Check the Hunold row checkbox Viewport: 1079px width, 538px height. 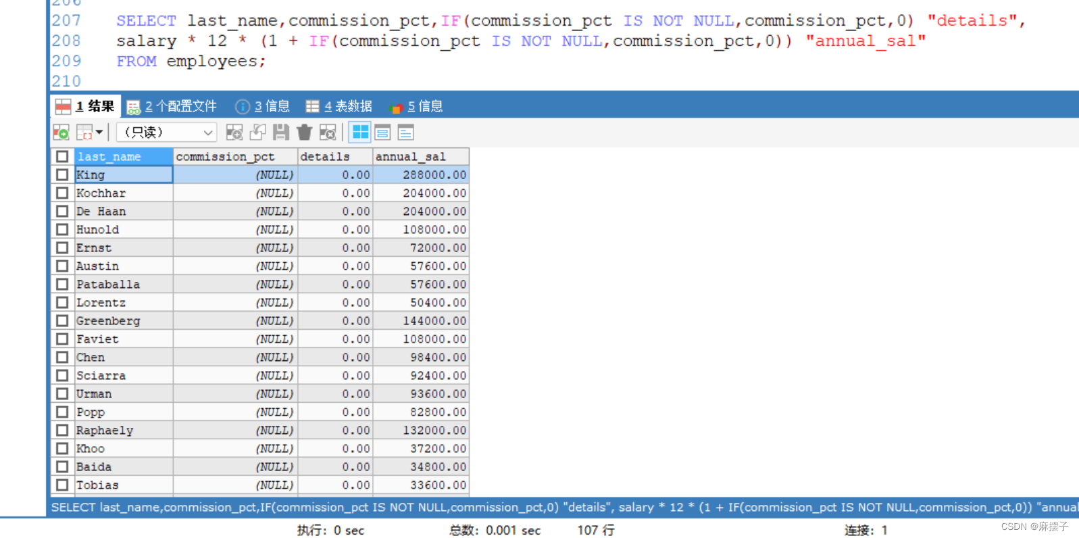[62, 229]
